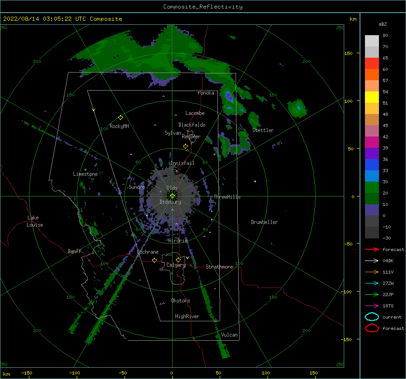
Task: Click the red forecast oval icon
Action: pos(372,328)
